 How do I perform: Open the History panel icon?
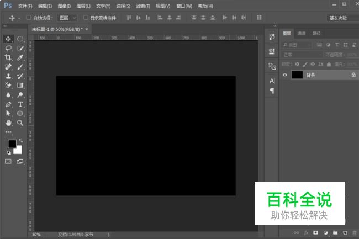coord(271,36)
